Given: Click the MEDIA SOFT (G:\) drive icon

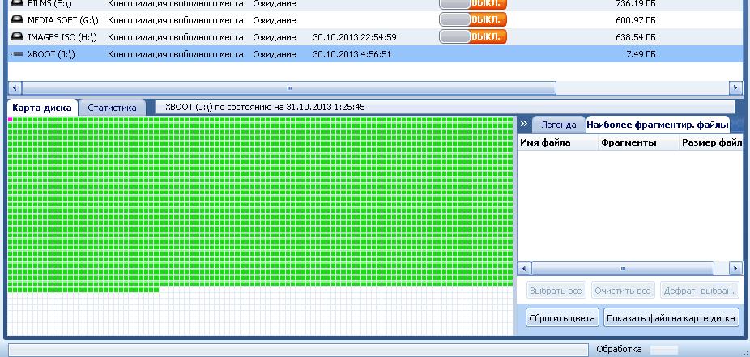Looking at the screenshot, I should [17, 20].
